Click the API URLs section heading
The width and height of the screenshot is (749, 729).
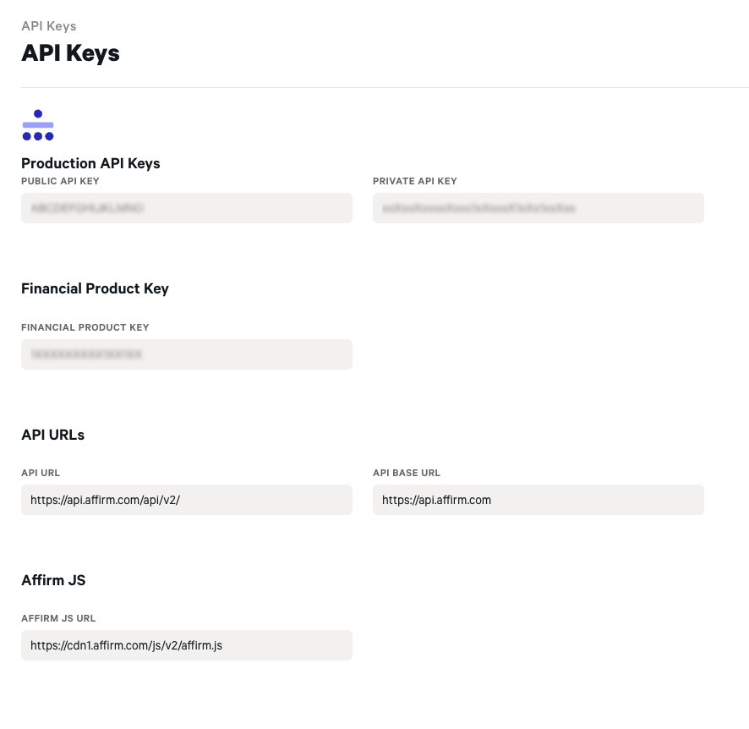pyautogui.click(x=53, y=435)
